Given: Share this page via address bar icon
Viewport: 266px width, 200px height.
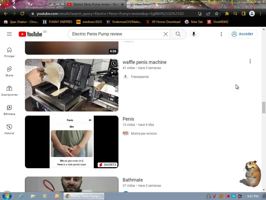Looking at the screenshot, I should tap(208, 14).
